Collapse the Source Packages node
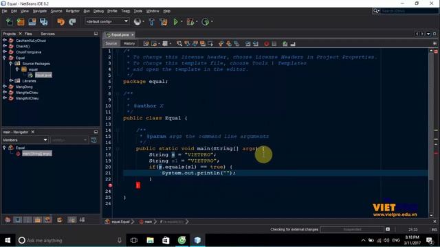 pos(11,64)
